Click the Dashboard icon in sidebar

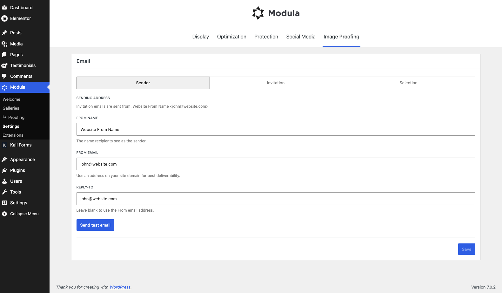click(x=4, y=8)
